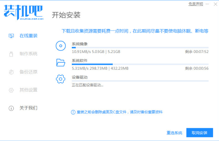
Task: Open the 免责声明 link
Action: pyautogui.click(x=195, y=4)
